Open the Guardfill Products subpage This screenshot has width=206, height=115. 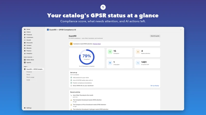pos(29,72)
